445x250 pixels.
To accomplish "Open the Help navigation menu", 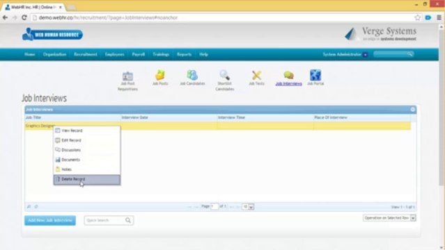I will coord(204,54).
